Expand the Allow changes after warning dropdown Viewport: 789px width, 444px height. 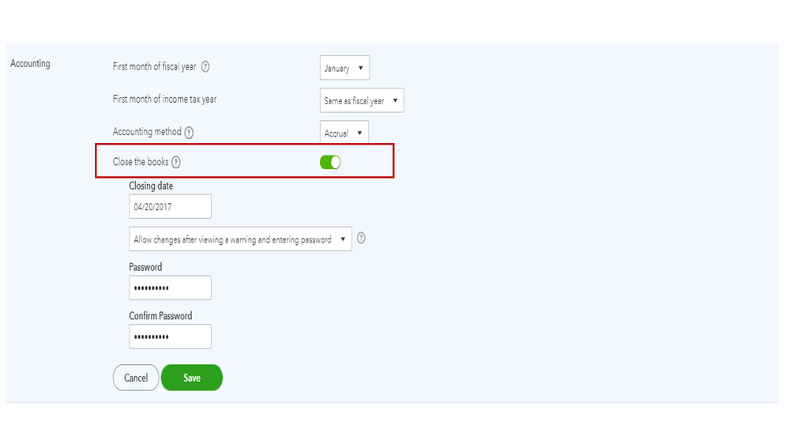(240, 239)
